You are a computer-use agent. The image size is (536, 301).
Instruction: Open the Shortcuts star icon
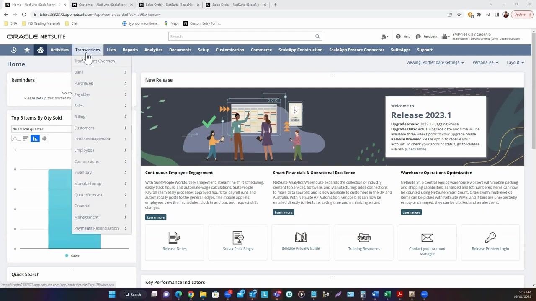pyautogui.click(x=27, y=50)
